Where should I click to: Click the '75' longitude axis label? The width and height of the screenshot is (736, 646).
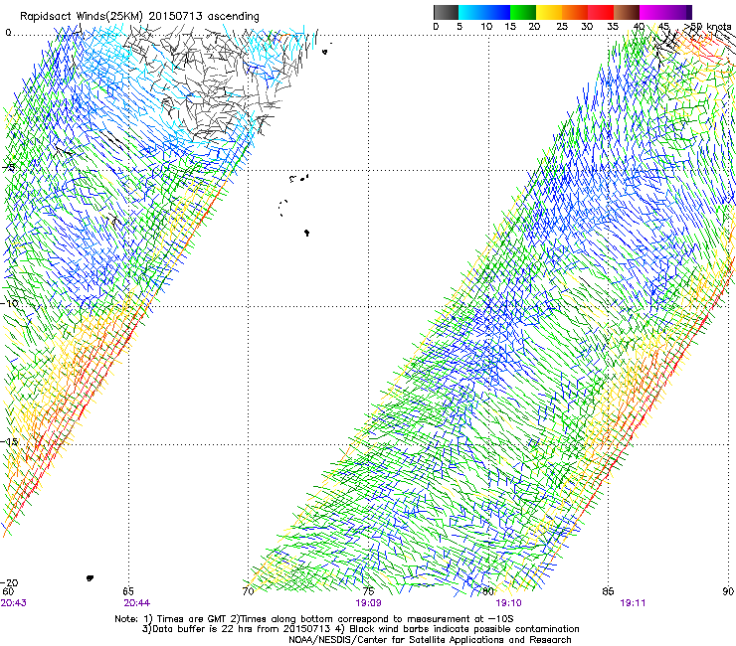coord(368,591)
